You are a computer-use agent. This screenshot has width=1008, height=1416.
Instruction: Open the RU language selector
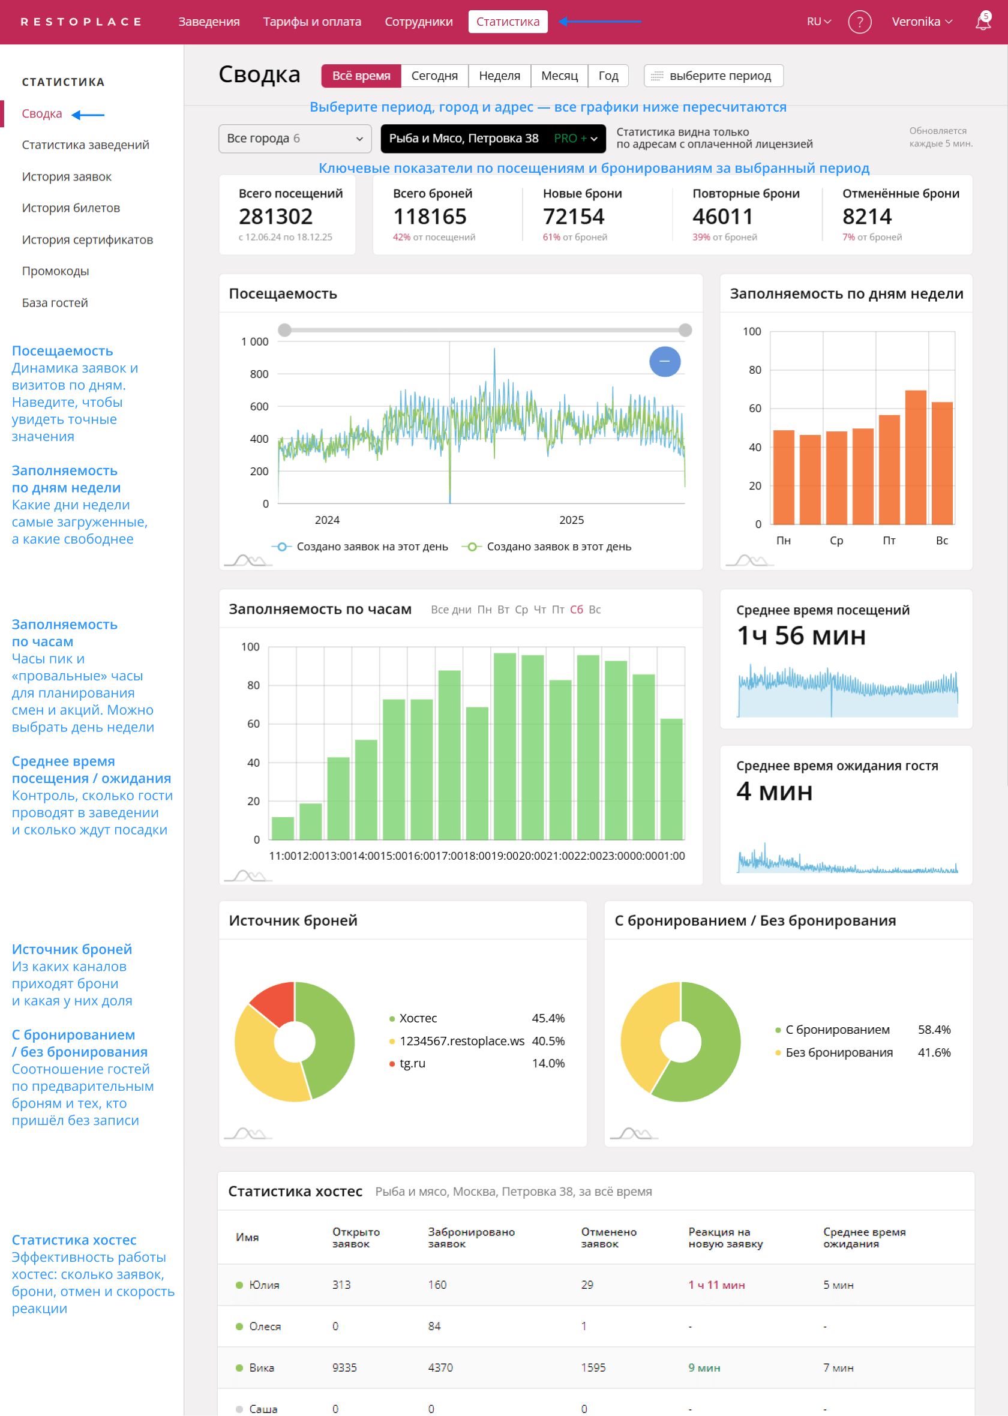(x=818, y=22)
